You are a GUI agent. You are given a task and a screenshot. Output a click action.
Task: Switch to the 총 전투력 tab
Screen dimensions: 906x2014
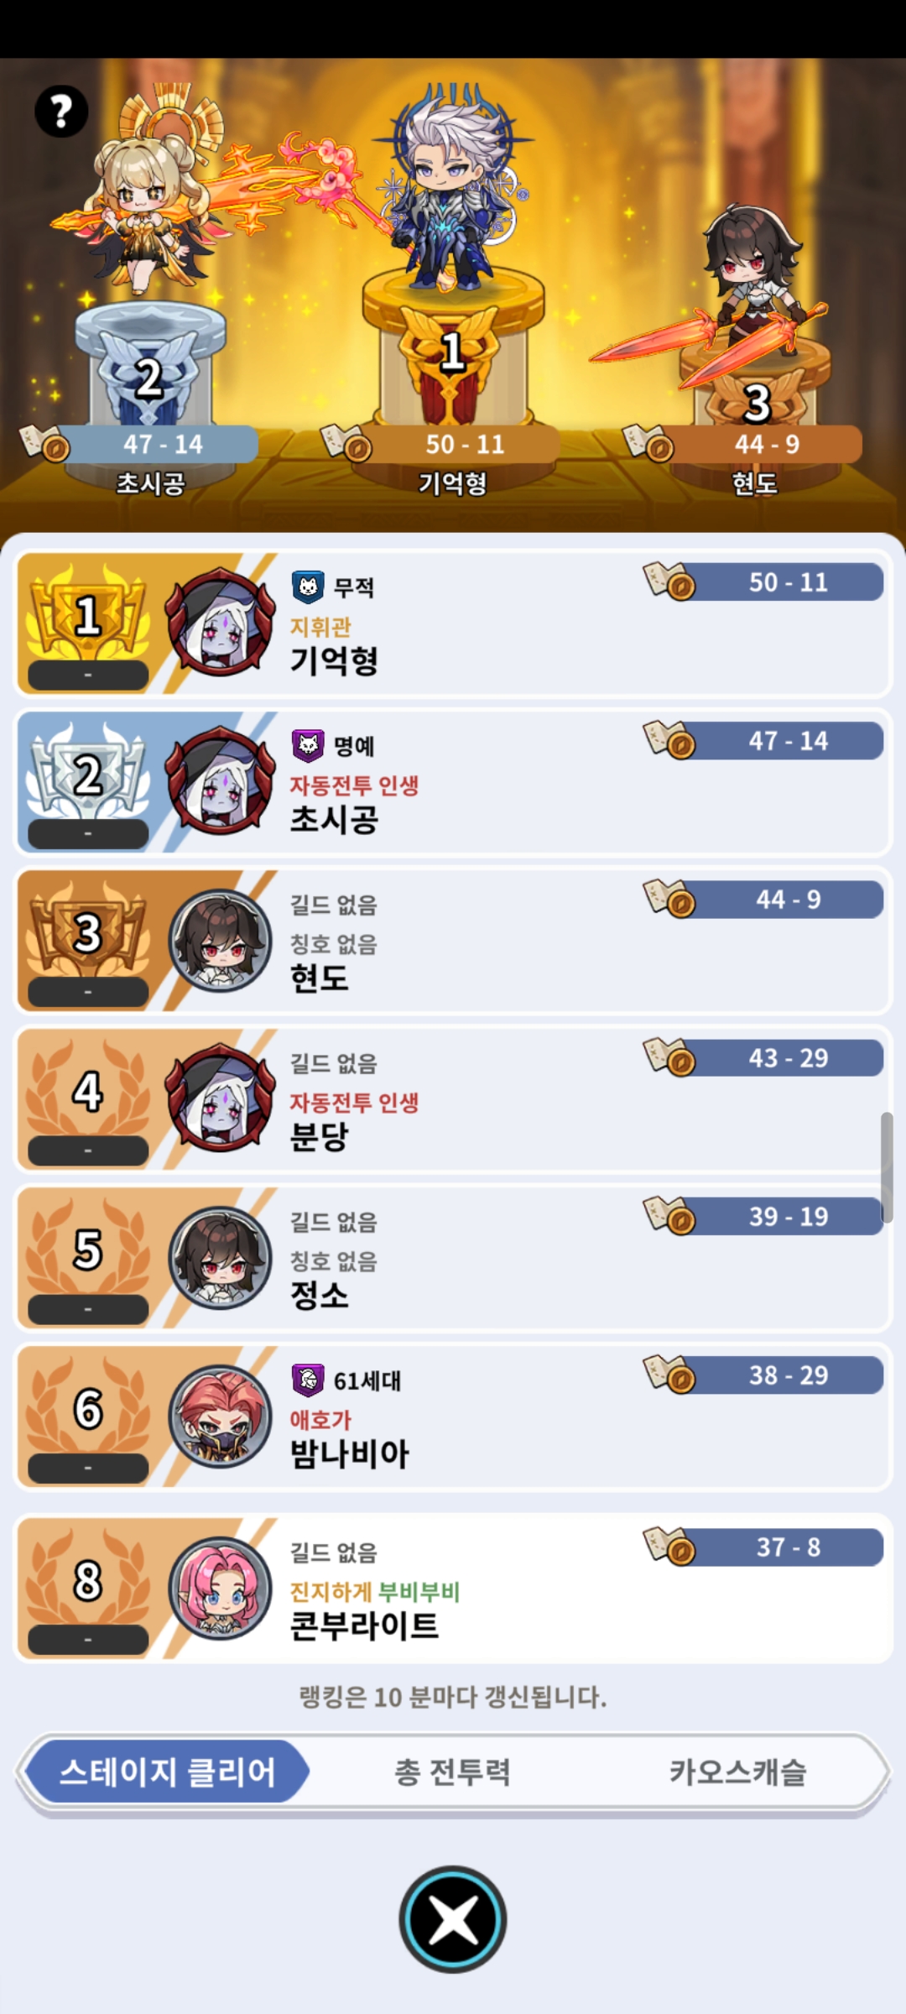coord(453,1771)
